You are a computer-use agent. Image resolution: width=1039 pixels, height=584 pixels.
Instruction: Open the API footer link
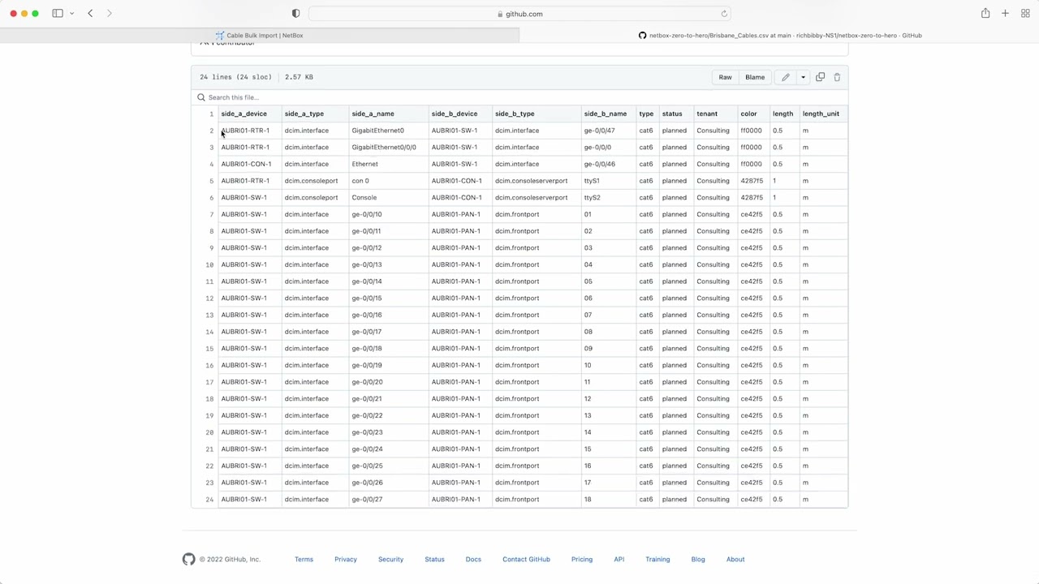pyautogui.click(x=619, y=559)
